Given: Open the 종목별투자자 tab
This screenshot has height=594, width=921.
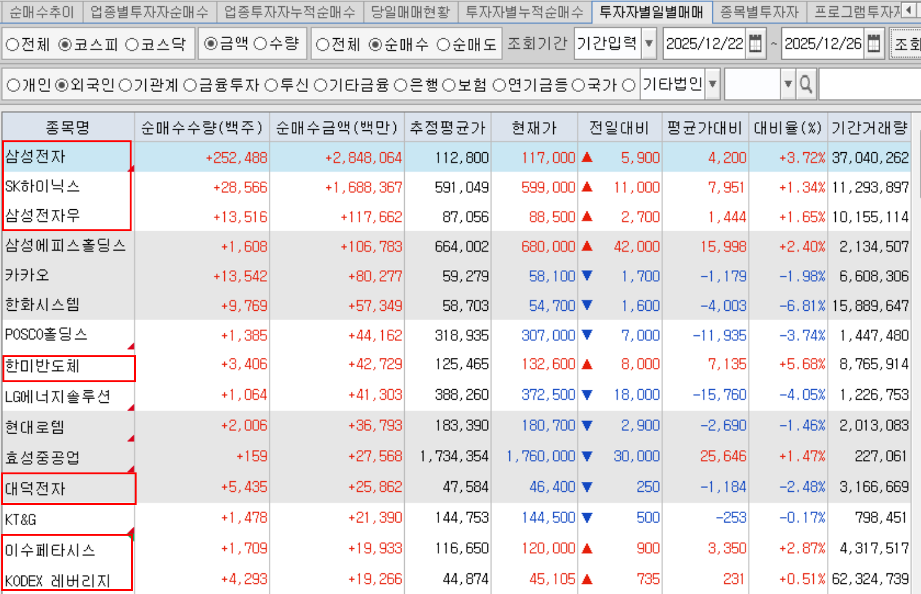Looking at the screenshot, I should 759,11.
